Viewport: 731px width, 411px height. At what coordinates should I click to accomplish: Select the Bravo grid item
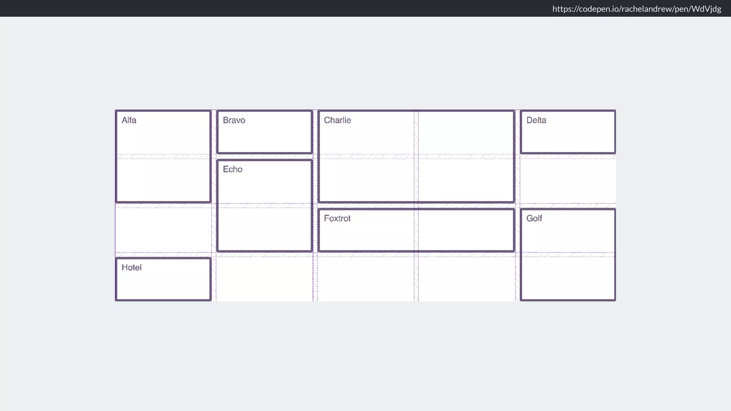click(x=264, y=132)
